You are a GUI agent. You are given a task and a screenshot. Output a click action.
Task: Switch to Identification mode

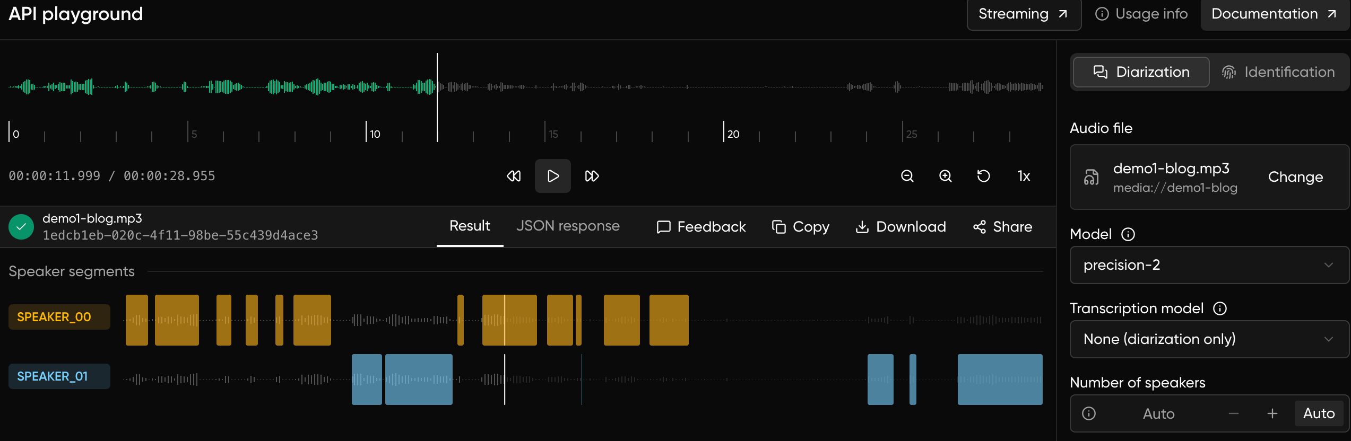point(1278,72)
